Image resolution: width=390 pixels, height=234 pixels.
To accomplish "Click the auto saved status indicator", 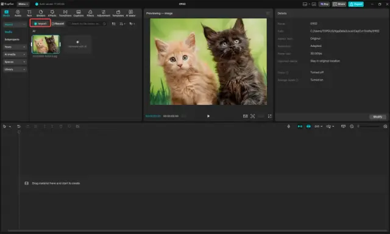I will (50, 4).
